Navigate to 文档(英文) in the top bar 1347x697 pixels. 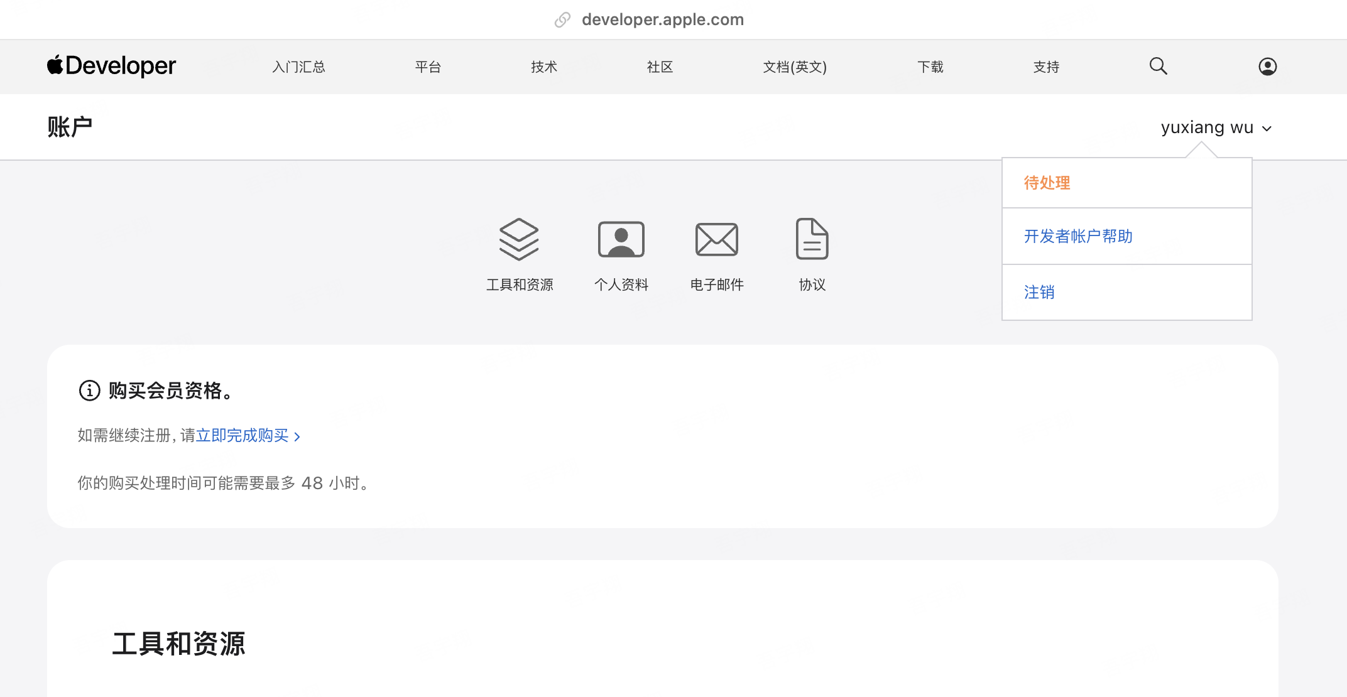coord(793,67)
